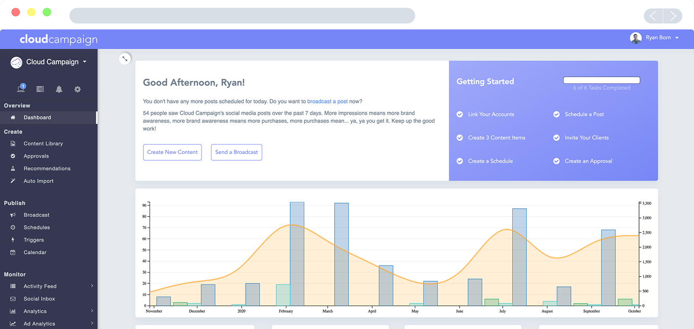Click Ryan Born's profile avatar

(x=635, y=38)
